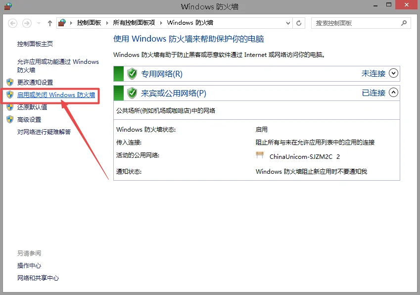420x295 pixels.
Task: Expand the 专用网络 section chevron
Action: click(393, 73)
